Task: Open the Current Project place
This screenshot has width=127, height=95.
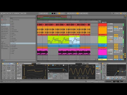Action: click(6, 47)
